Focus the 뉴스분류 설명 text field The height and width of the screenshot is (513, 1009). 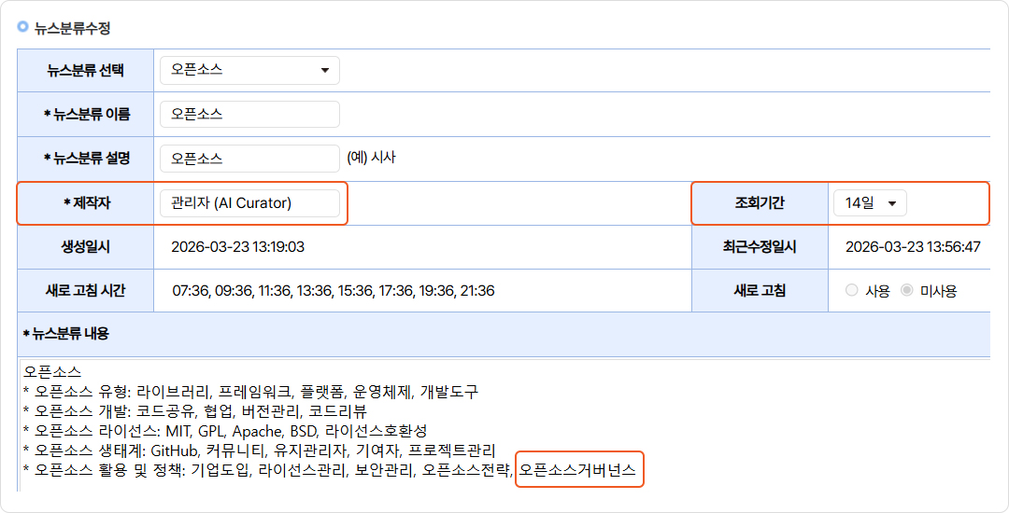(249, 159)
